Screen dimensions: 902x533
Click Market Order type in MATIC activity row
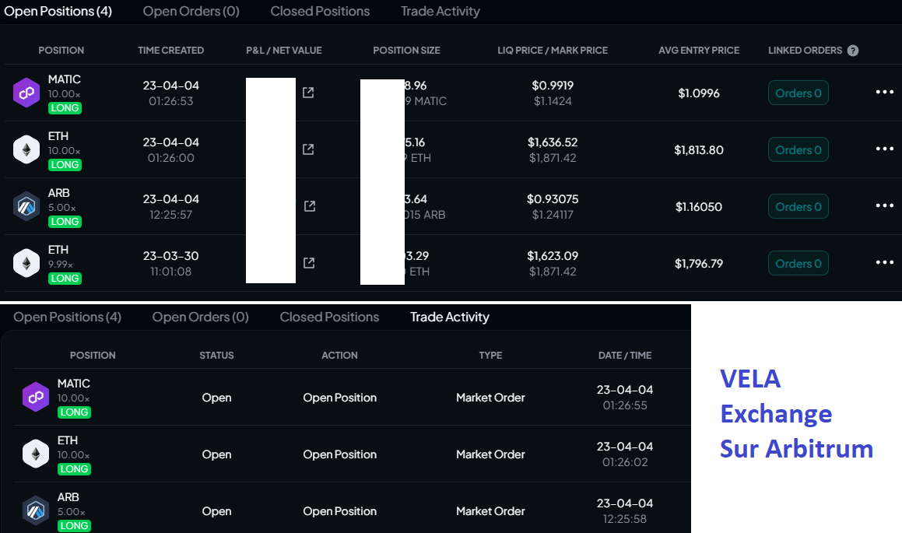(490, 398)
